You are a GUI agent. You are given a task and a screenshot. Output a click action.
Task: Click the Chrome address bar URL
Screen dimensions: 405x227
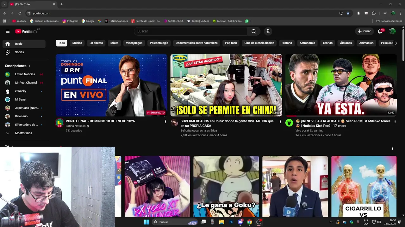[41, 13]
